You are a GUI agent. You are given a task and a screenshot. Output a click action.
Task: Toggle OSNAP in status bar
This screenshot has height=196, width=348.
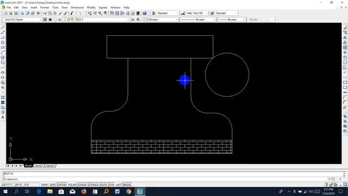pyautogui.click(x=82, y=185)
